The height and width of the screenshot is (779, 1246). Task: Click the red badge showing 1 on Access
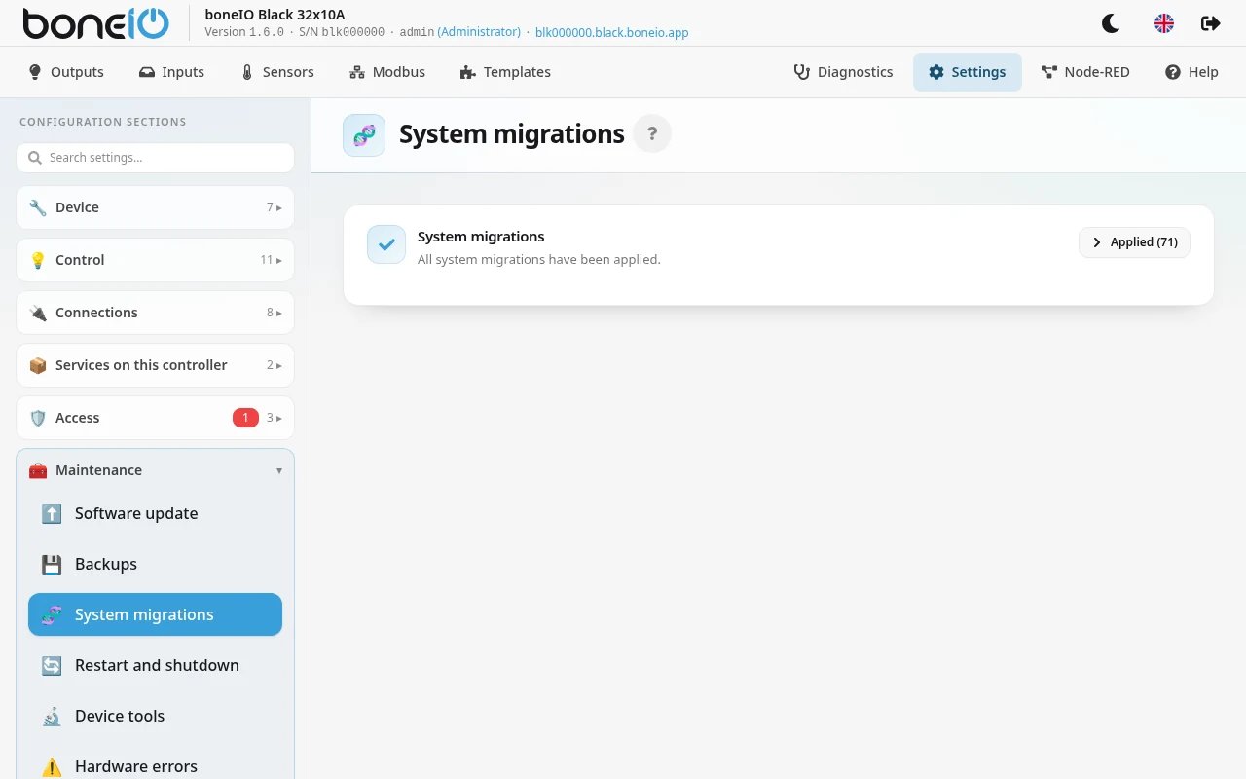click(x=245, y=418)
